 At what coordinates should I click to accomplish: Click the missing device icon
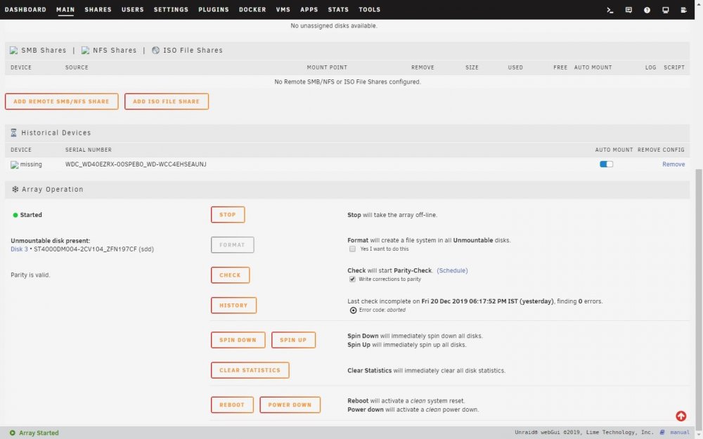tap(14, 165)
